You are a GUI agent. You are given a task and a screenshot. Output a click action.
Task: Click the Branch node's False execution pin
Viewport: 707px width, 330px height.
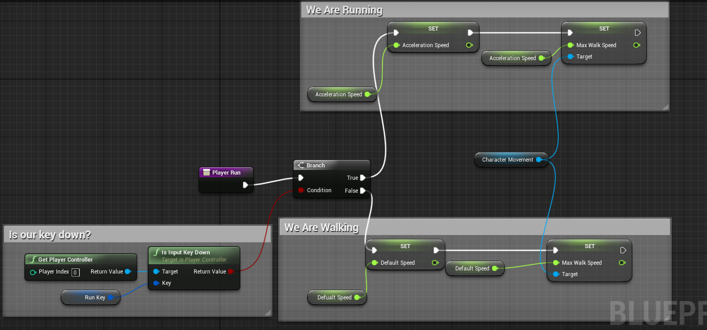click(363, 191)
